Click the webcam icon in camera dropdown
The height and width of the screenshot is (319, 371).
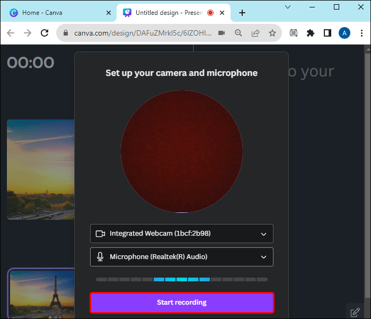pyautogui.click(x=100, y=234)
